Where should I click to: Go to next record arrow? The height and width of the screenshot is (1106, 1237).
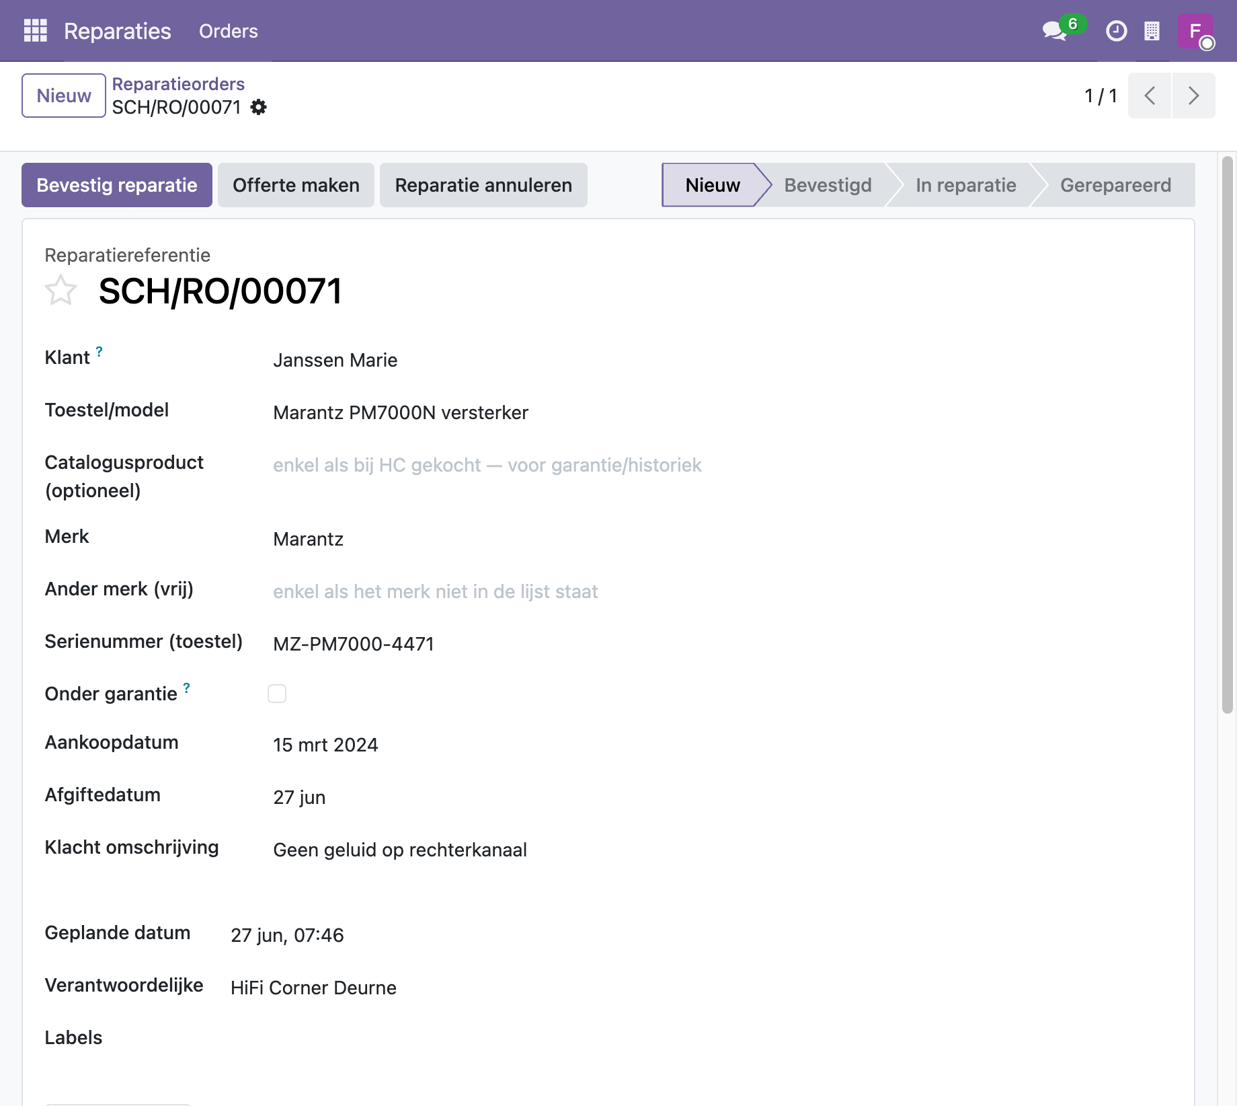click(1193, 96)
